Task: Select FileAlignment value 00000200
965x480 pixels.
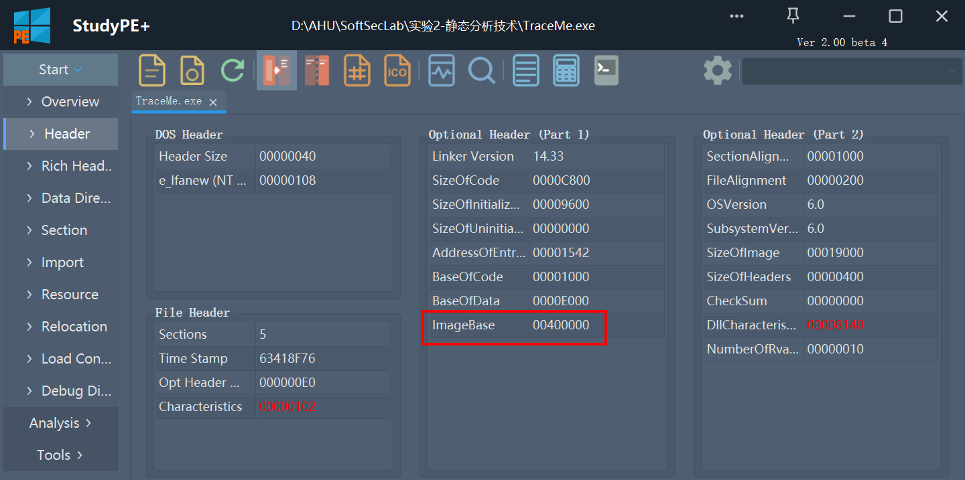Action: (836, 180)
